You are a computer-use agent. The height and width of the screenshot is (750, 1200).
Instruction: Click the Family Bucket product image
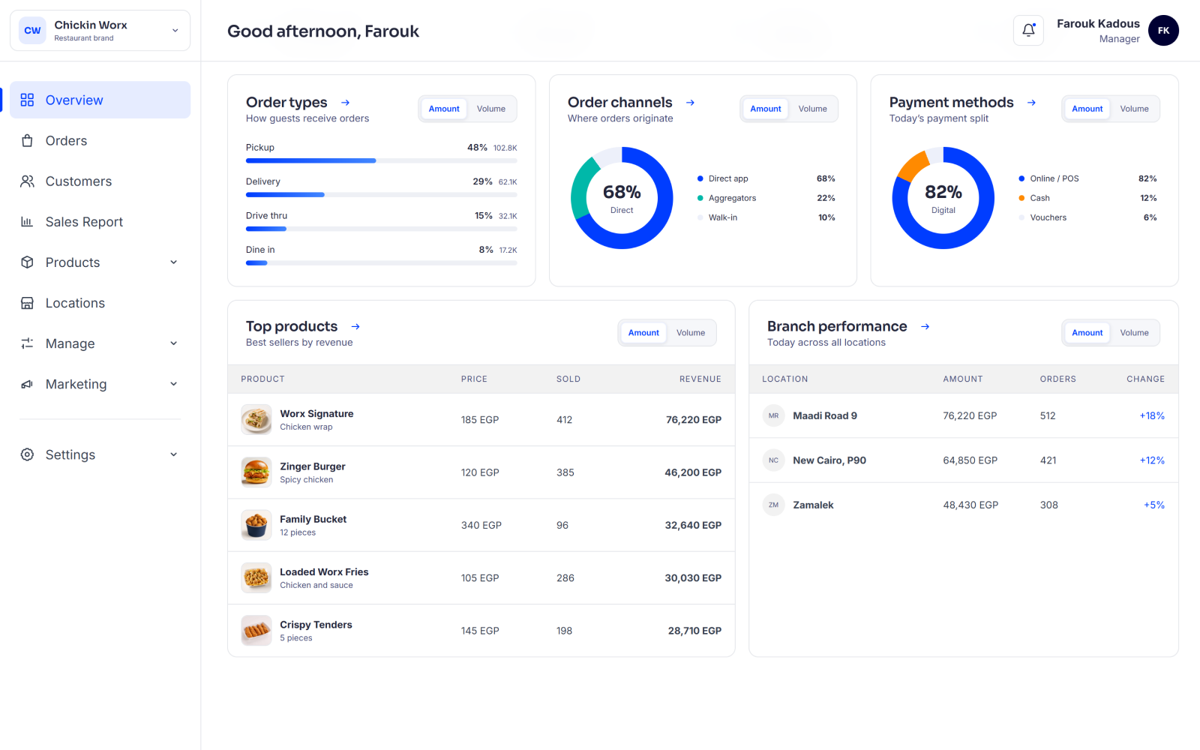[x=256, y=525]
